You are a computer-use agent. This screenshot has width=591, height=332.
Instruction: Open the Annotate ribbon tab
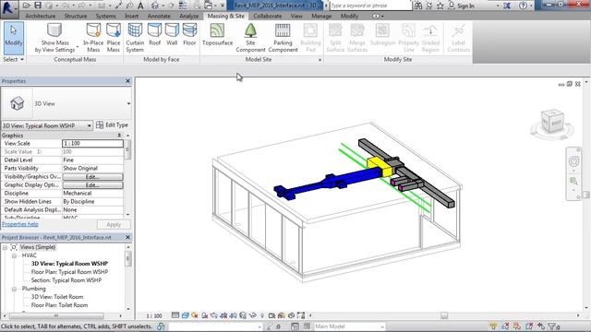[x=159, y=17]
